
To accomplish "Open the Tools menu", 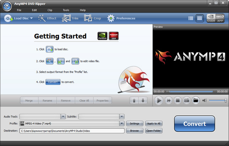I will [66, 10].
